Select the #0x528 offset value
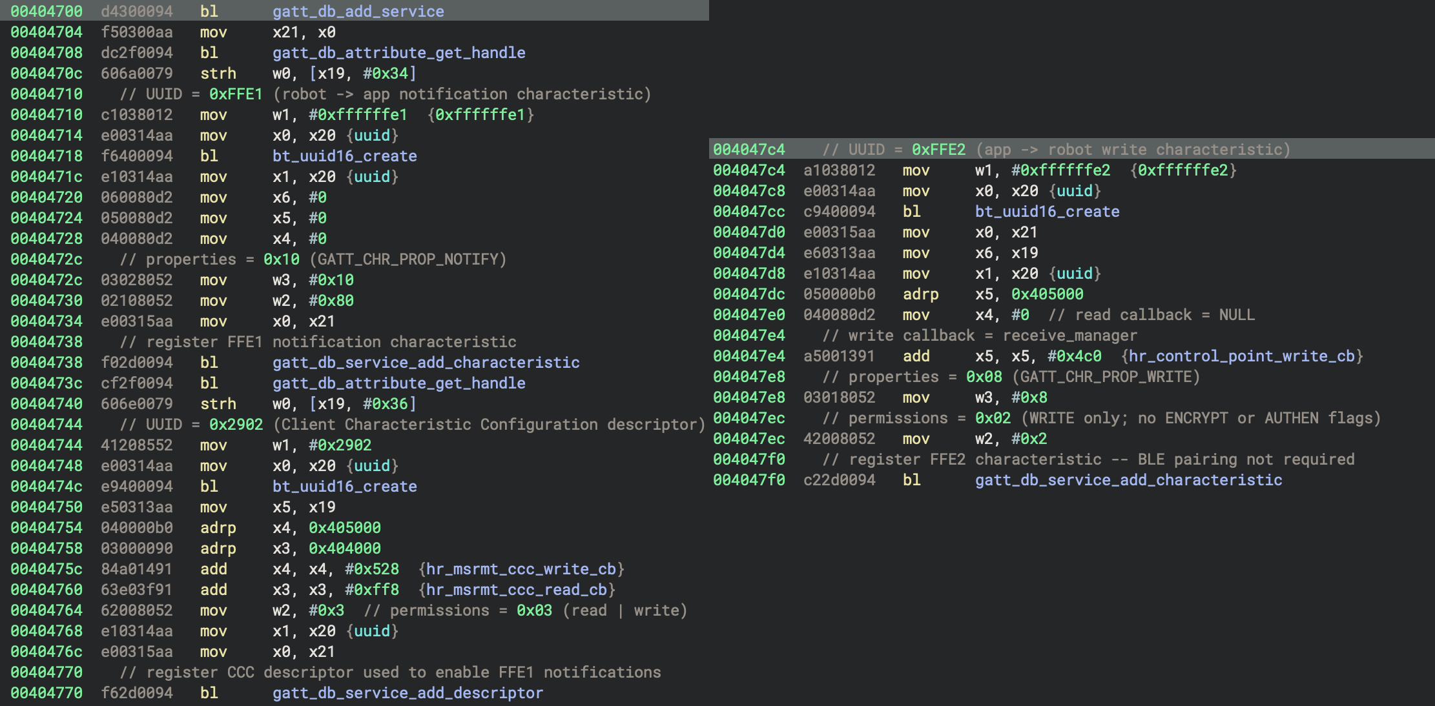This screenshot has width=1435, height=706. (x=371, y=569)
